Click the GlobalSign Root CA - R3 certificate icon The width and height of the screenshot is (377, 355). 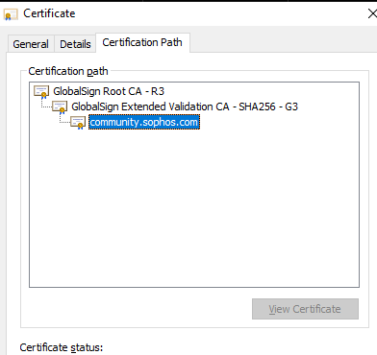41,92
